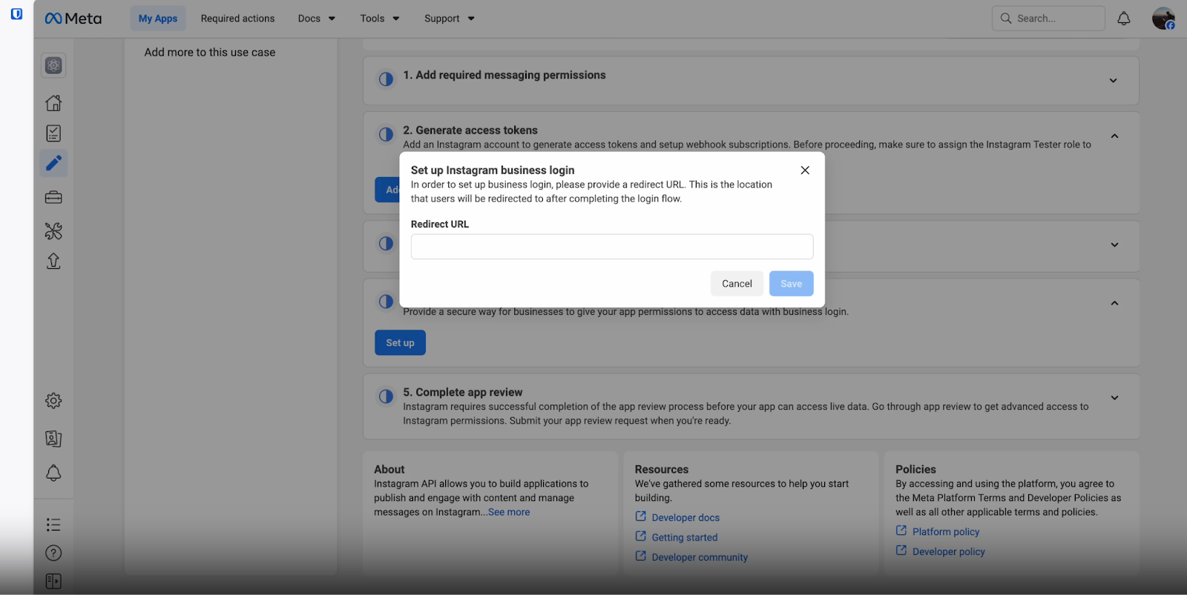This screenshot has width=1187, height=595.
Task: Open the Platform policy link
Action: pos(946,532)
